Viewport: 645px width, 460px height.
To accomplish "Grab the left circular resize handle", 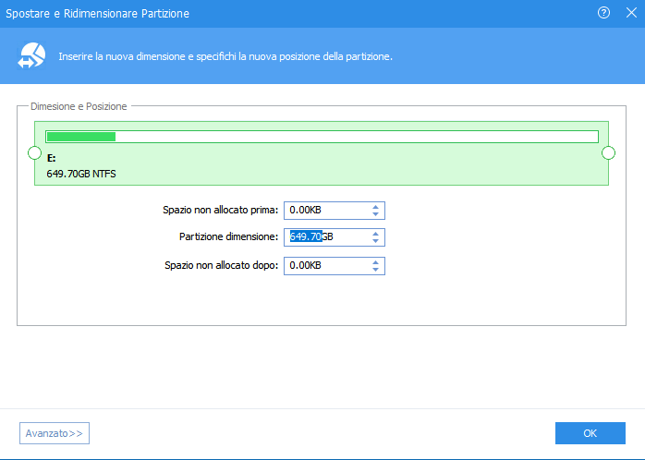I will [34, 152].
